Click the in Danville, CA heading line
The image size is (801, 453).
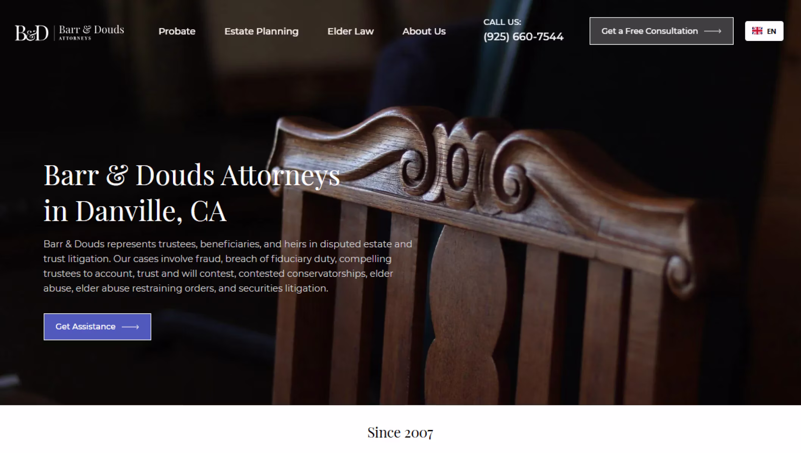[x=135, y=211]
